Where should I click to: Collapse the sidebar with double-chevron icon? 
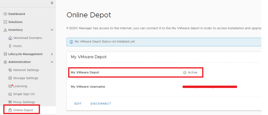pyautogui.click(x=52, y=3)
